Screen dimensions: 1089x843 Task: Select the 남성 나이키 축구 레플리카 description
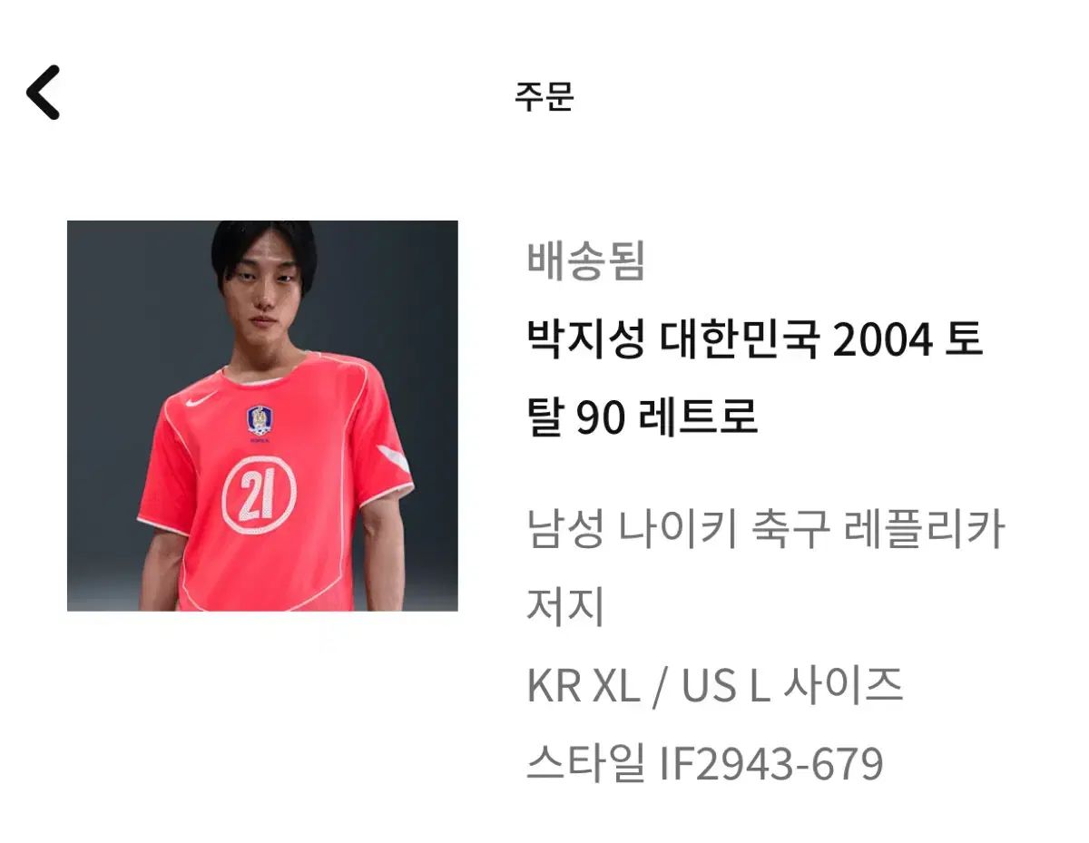[765, 529]
